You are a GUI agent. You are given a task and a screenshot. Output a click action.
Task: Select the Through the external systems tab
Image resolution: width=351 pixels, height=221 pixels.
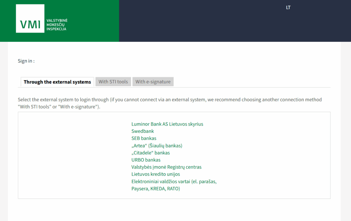point(57,82)
